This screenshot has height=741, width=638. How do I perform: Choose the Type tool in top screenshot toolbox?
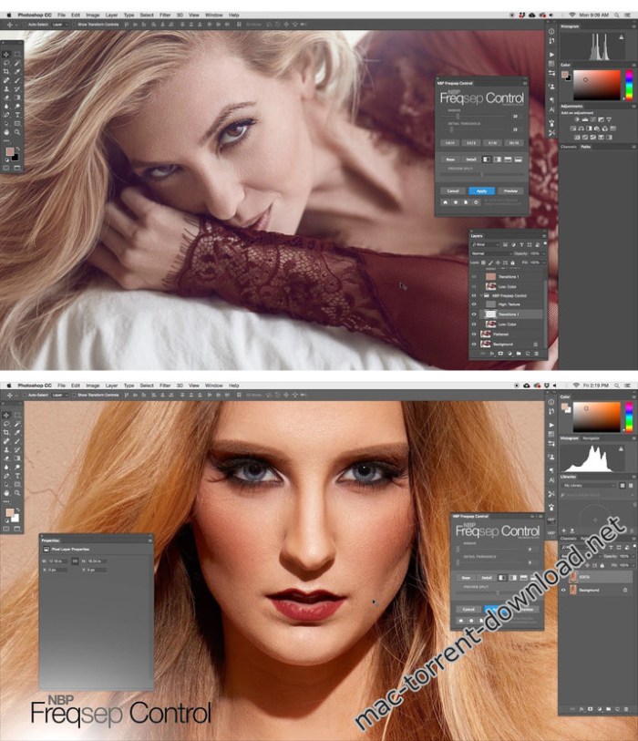[17, 115]
